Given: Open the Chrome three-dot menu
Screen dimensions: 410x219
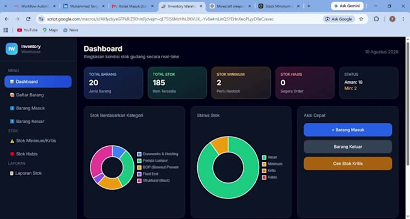Looking at the screenshot, I should coord(403,19).
